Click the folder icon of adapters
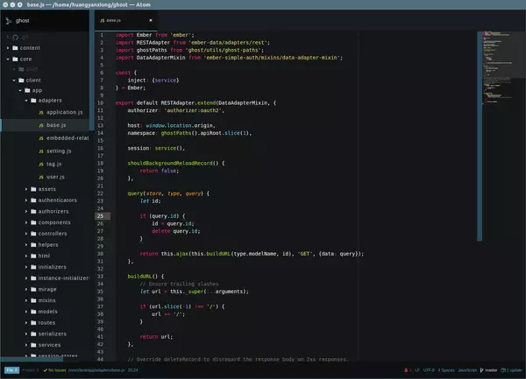Image resolution: width=526 pixels, height=379 pixels. pyautogui.click(x=33, y=101)
